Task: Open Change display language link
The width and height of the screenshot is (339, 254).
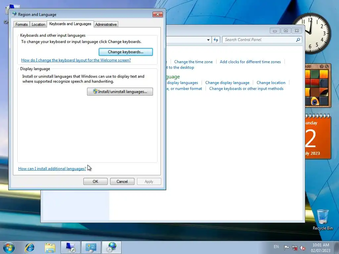Action: 227,83
